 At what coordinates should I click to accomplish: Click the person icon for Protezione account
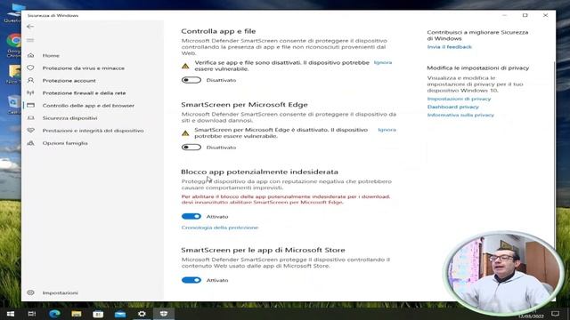[x=30, y=80]
